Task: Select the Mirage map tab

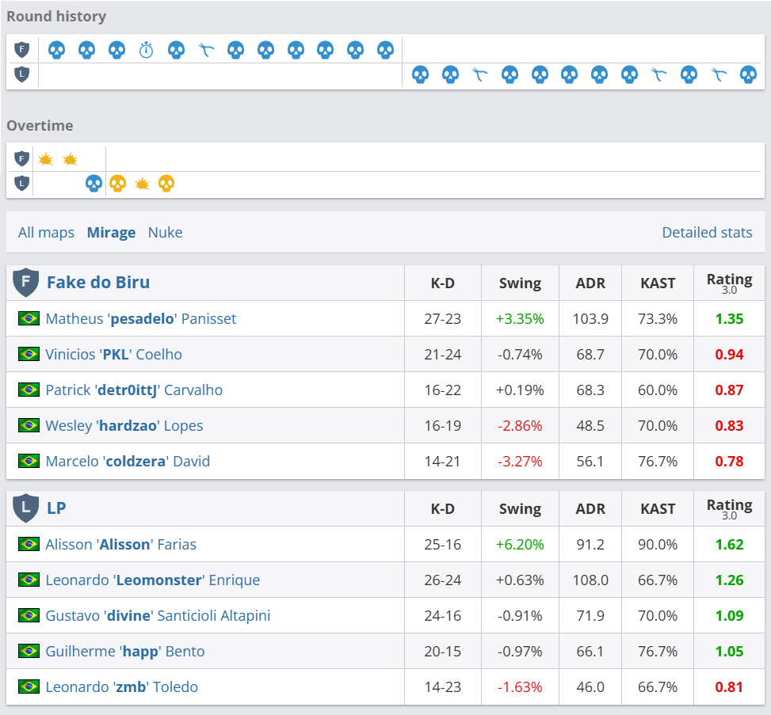Action: pyautogui.click(x=111, y=232)
